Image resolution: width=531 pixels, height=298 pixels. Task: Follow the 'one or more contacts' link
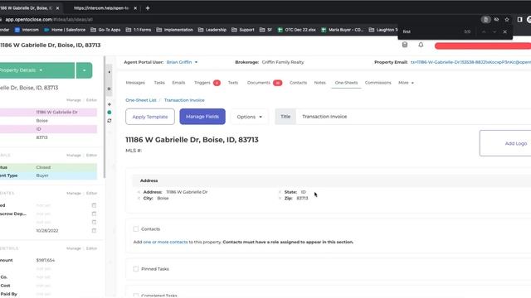pyautogui.click(x=165, y=242)
